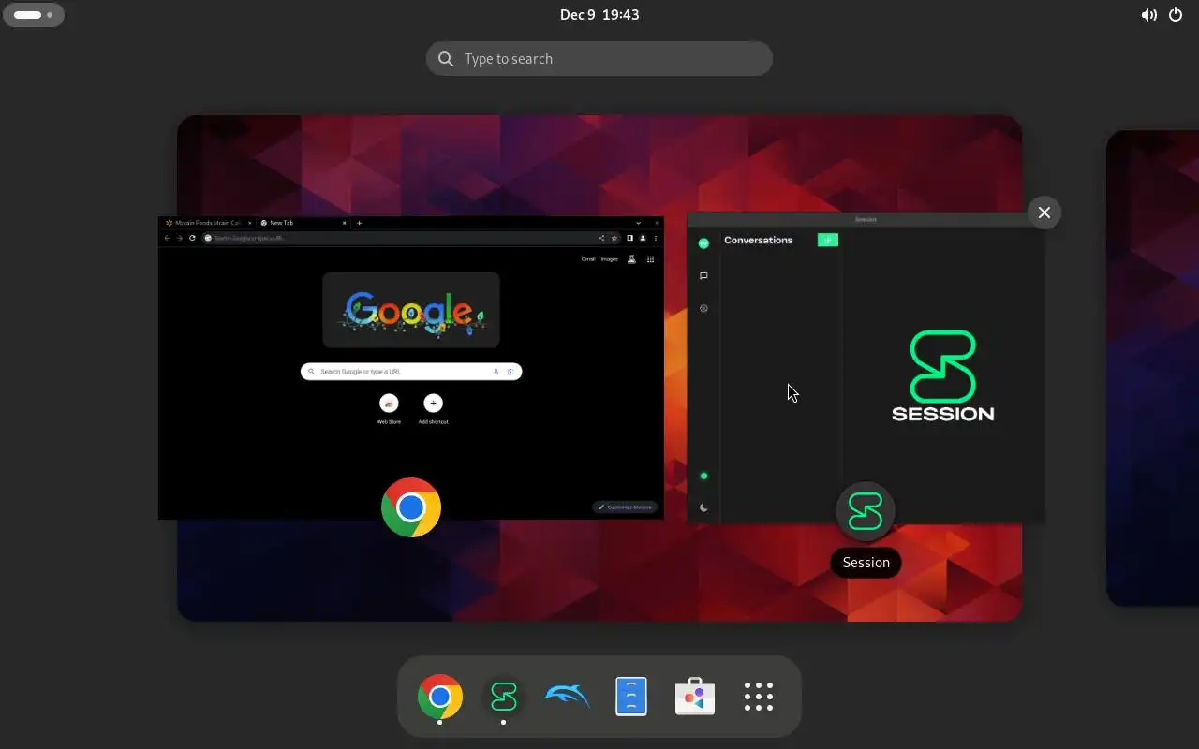
Task: Open Chrome profile icon
Action: (643, 238)
